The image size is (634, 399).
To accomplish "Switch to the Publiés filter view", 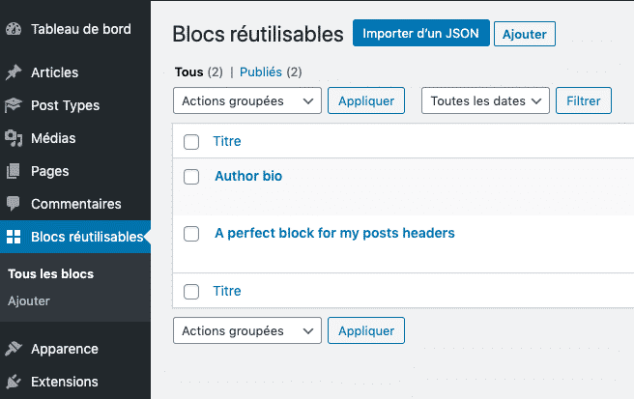I will 261,71.
